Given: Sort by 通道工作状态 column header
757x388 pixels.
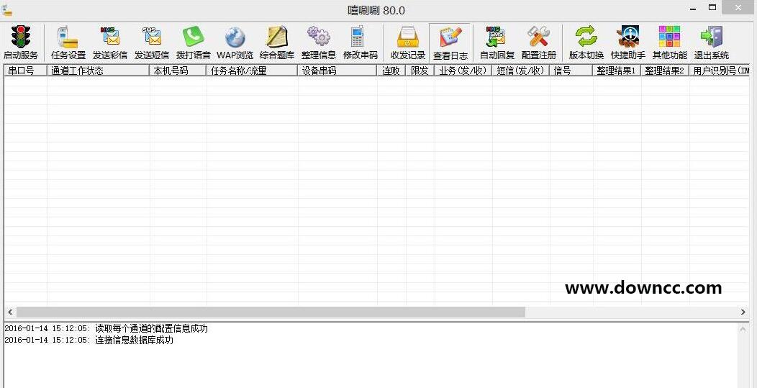Looking at the screenshot, I should pos(99,71).
